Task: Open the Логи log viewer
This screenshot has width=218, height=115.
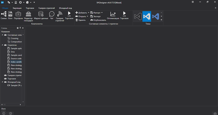Action: 10,15
